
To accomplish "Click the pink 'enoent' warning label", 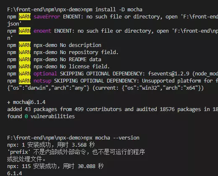I will point(42,31).
